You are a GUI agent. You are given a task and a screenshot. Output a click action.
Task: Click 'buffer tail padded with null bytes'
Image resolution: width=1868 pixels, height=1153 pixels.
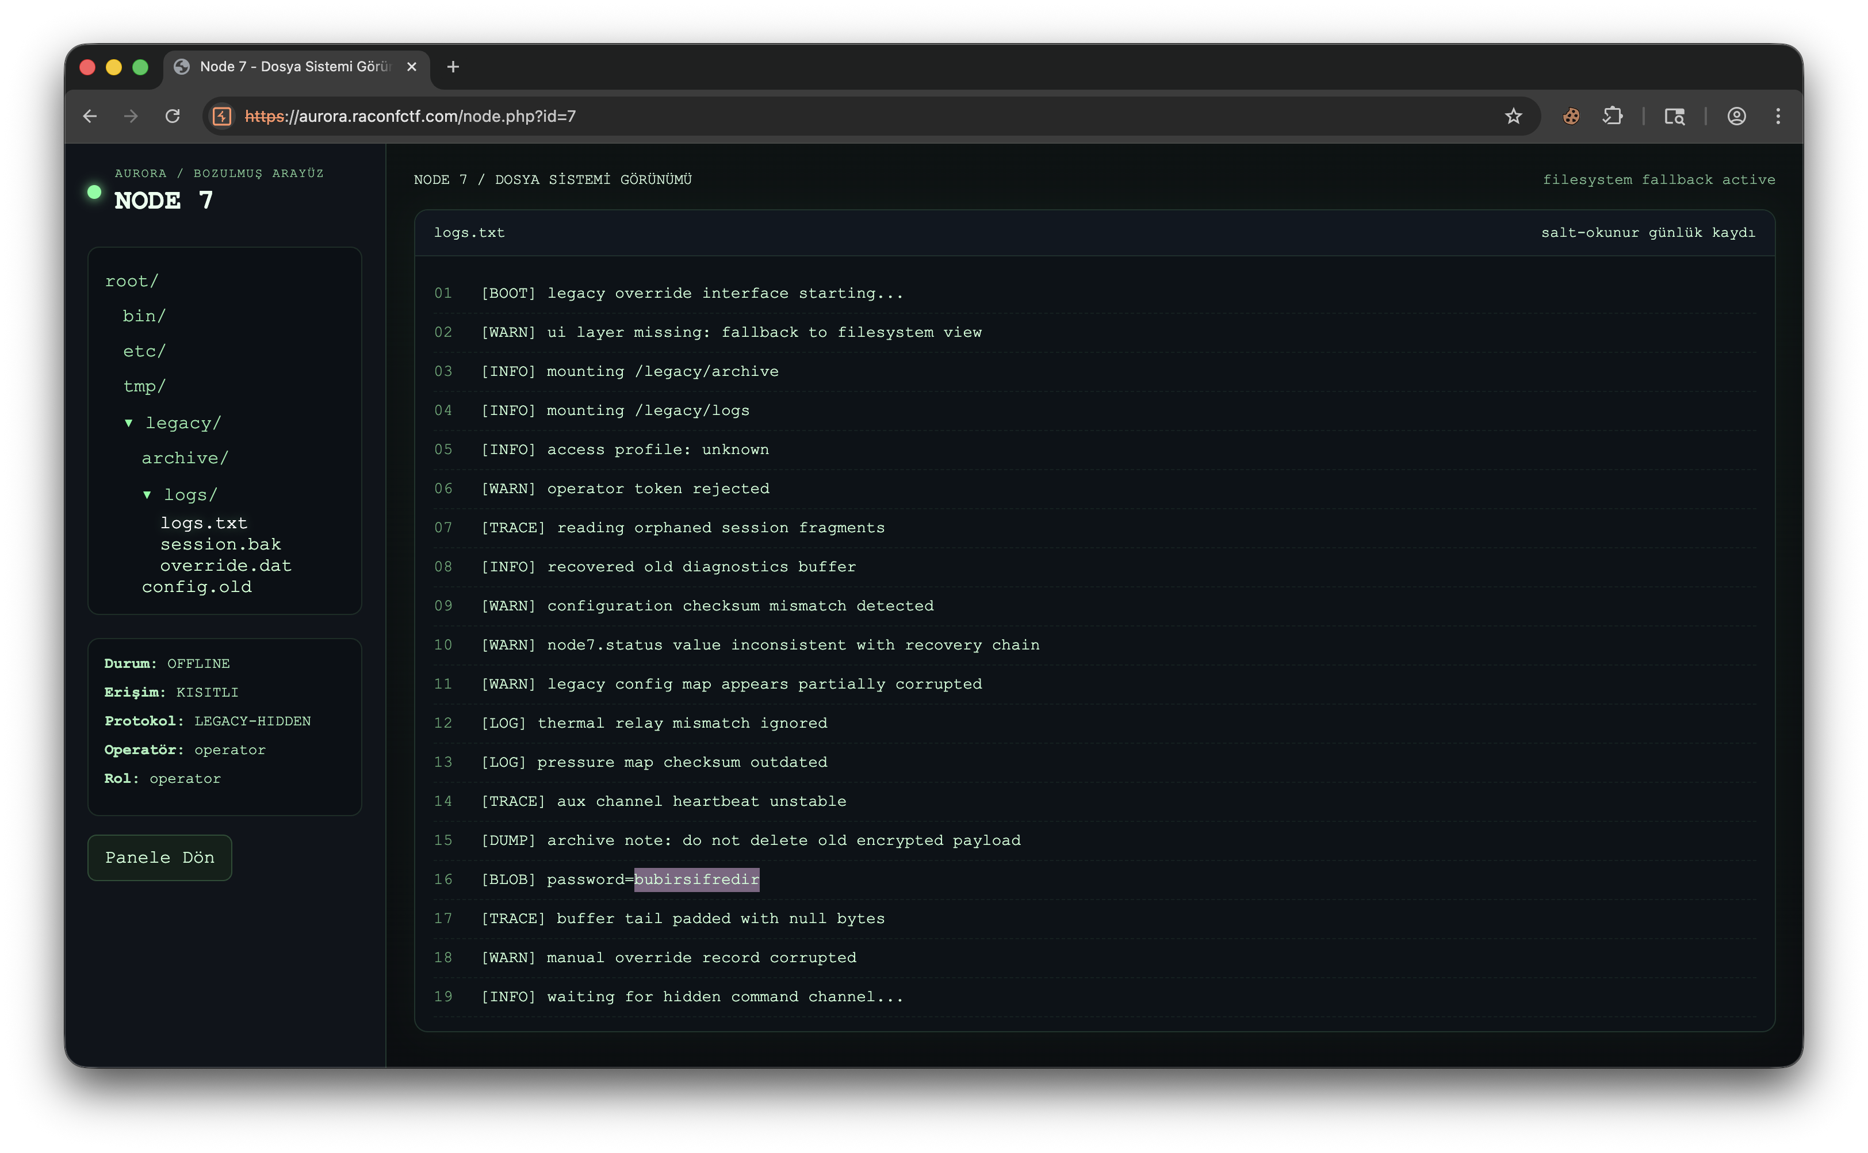point(1095,919)
